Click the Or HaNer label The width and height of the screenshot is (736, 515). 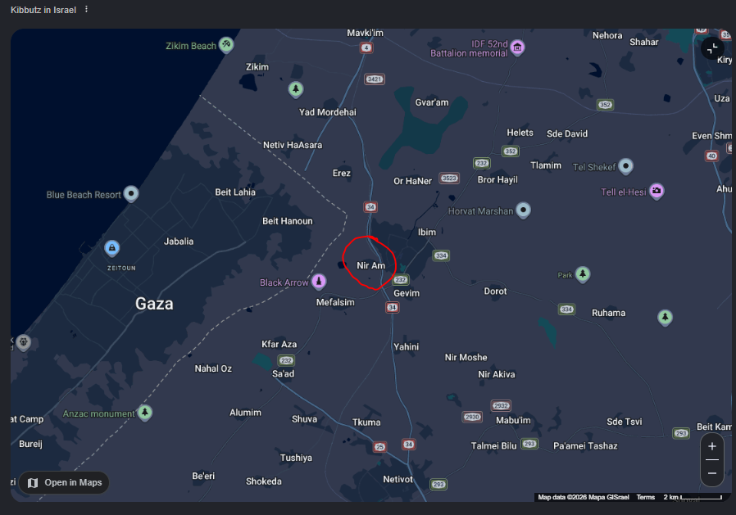pyautogui.click(x=412, y=181)
